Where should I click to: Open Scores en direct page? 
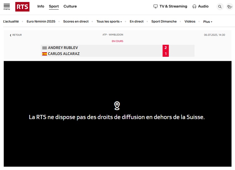[x=76, y=22]
